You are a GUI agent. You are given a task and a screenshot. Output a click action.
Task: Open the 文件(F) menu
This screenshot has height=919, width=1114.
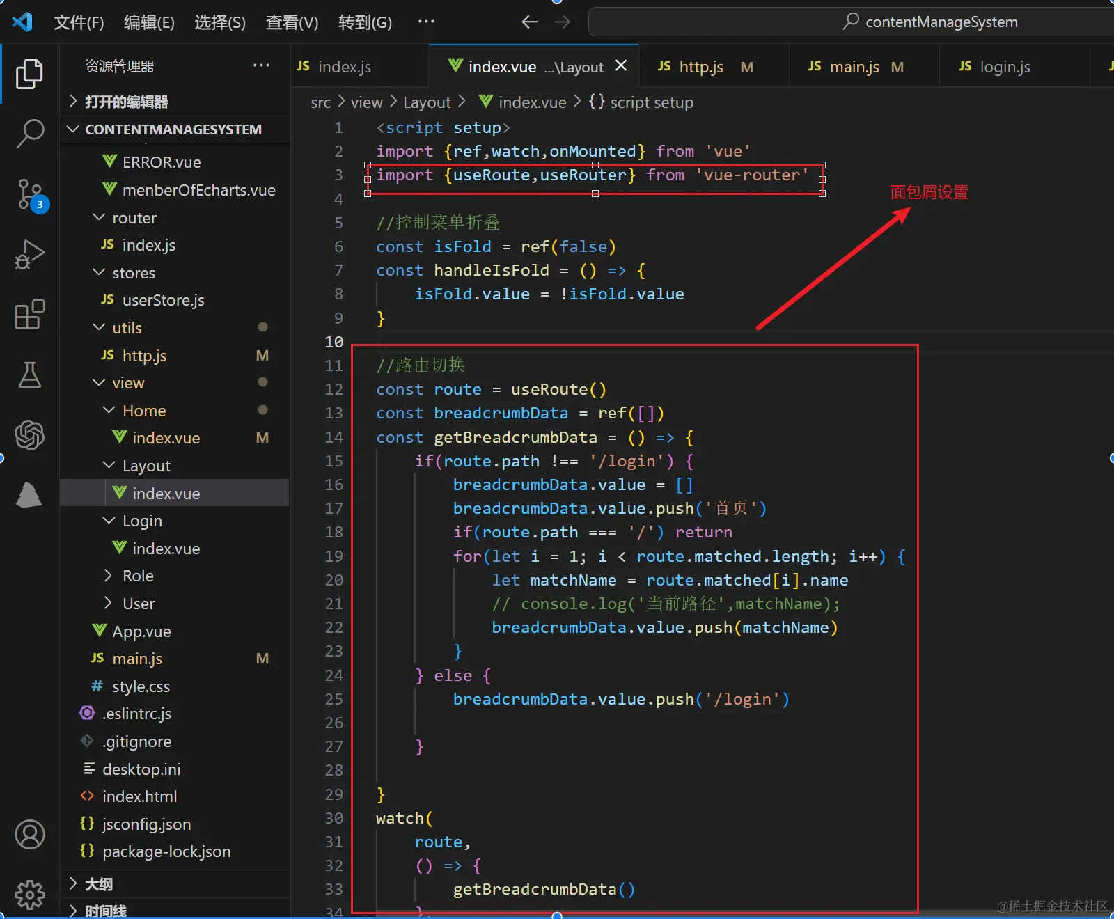coord(79,22)
